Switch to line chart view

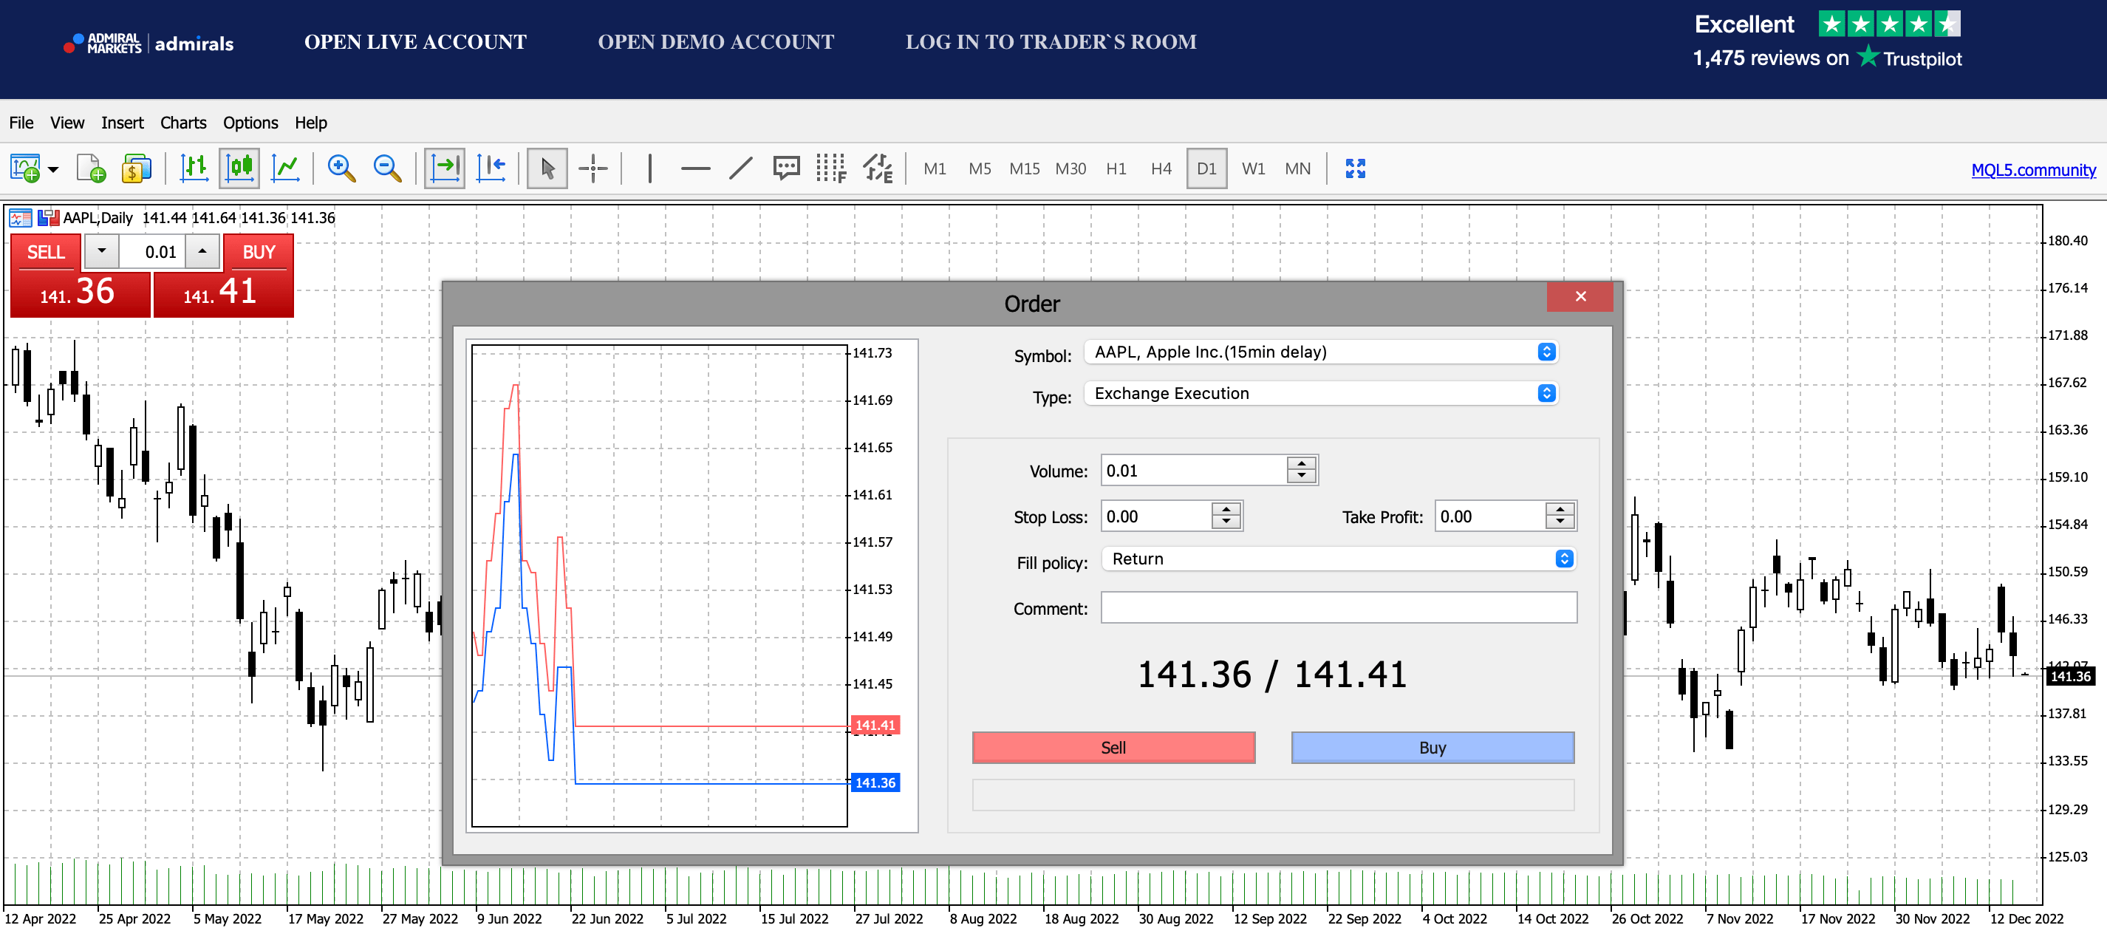coord(285,168)
